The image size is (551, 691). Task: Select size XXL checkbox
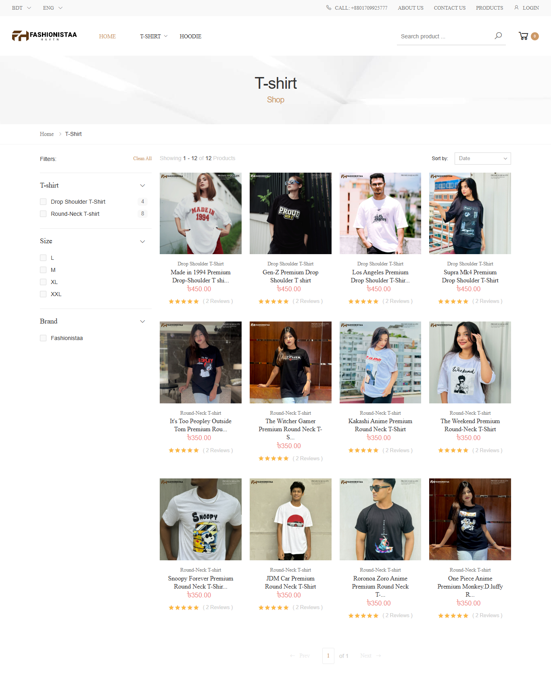43,294
